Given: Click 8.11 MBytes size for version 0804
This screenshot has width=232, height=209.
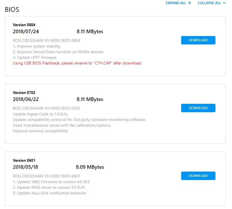Looking at the screenshot, I should (90, 32).
